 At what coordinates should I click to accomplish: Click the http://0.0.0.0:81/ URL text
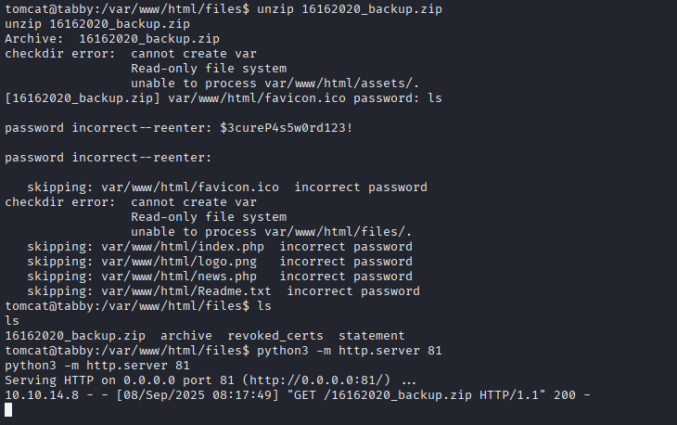[316, 380]
